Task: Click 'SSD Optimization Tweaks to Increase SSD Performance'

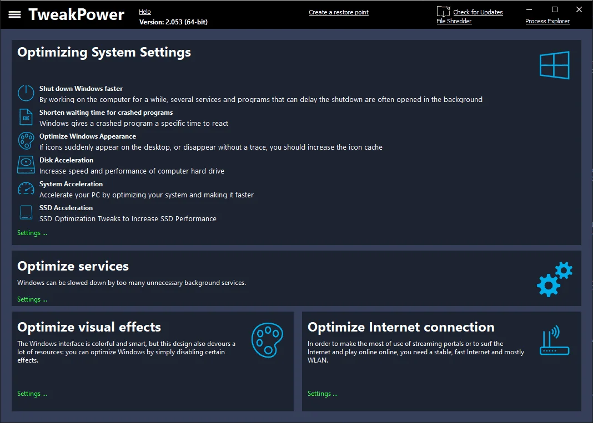Action: (128, 218)
